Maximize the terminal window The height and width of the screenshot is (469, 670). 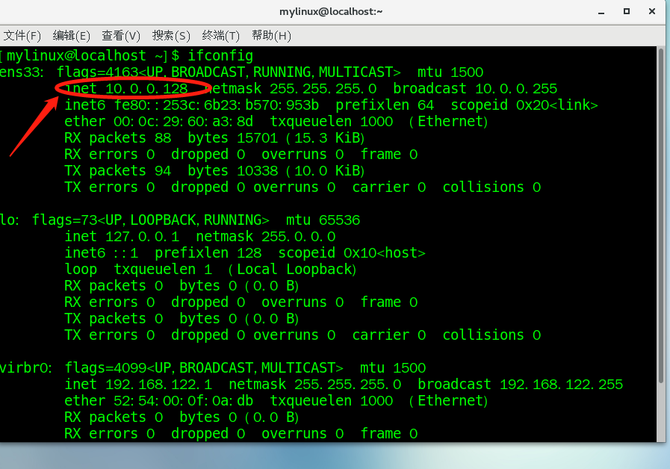[x=627, y=11]
